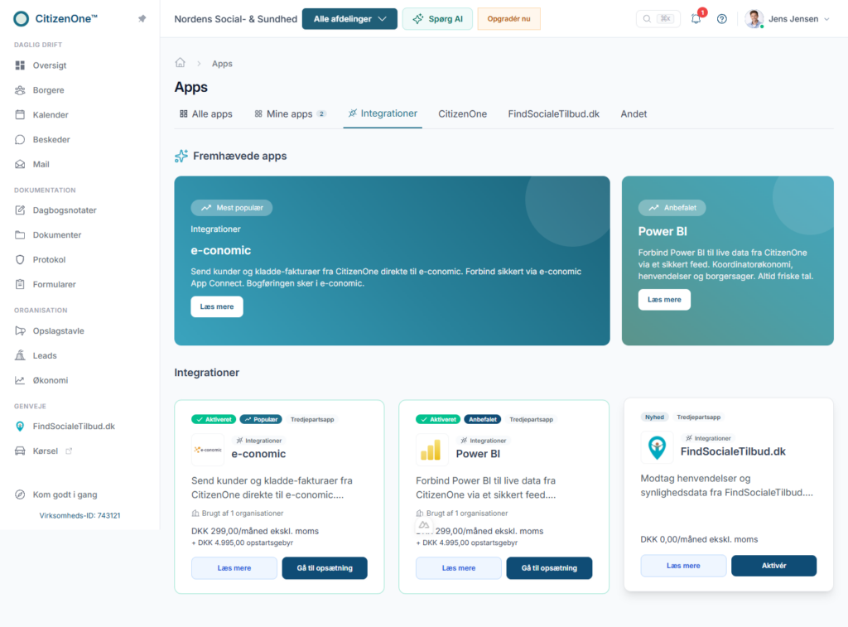
Task: Open Opslagstavle icon in sidebar
Action: coord(20,331)
